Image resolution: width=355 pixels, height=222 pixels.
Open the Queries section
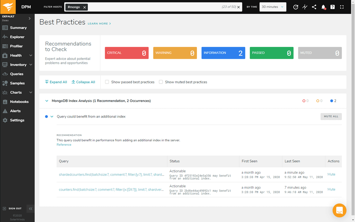[16, 74]
